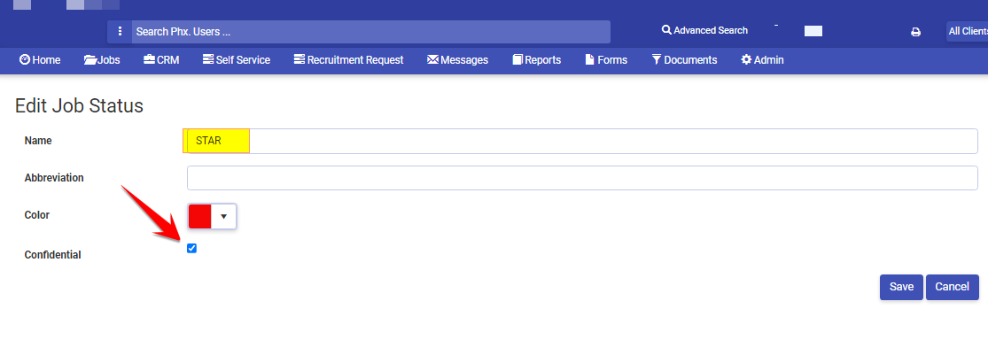
Task: Uncheck the Confidential checkbox
Action: [x=192, y=249]
